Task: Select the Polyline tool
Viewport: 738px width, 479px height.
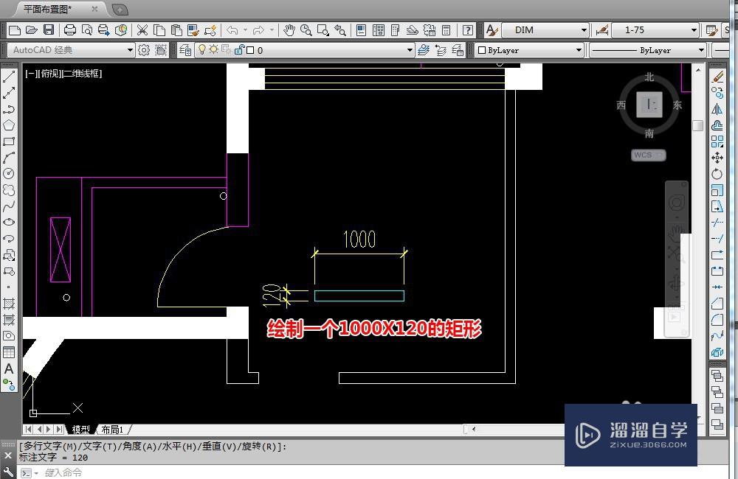Action: click(8, 109)
